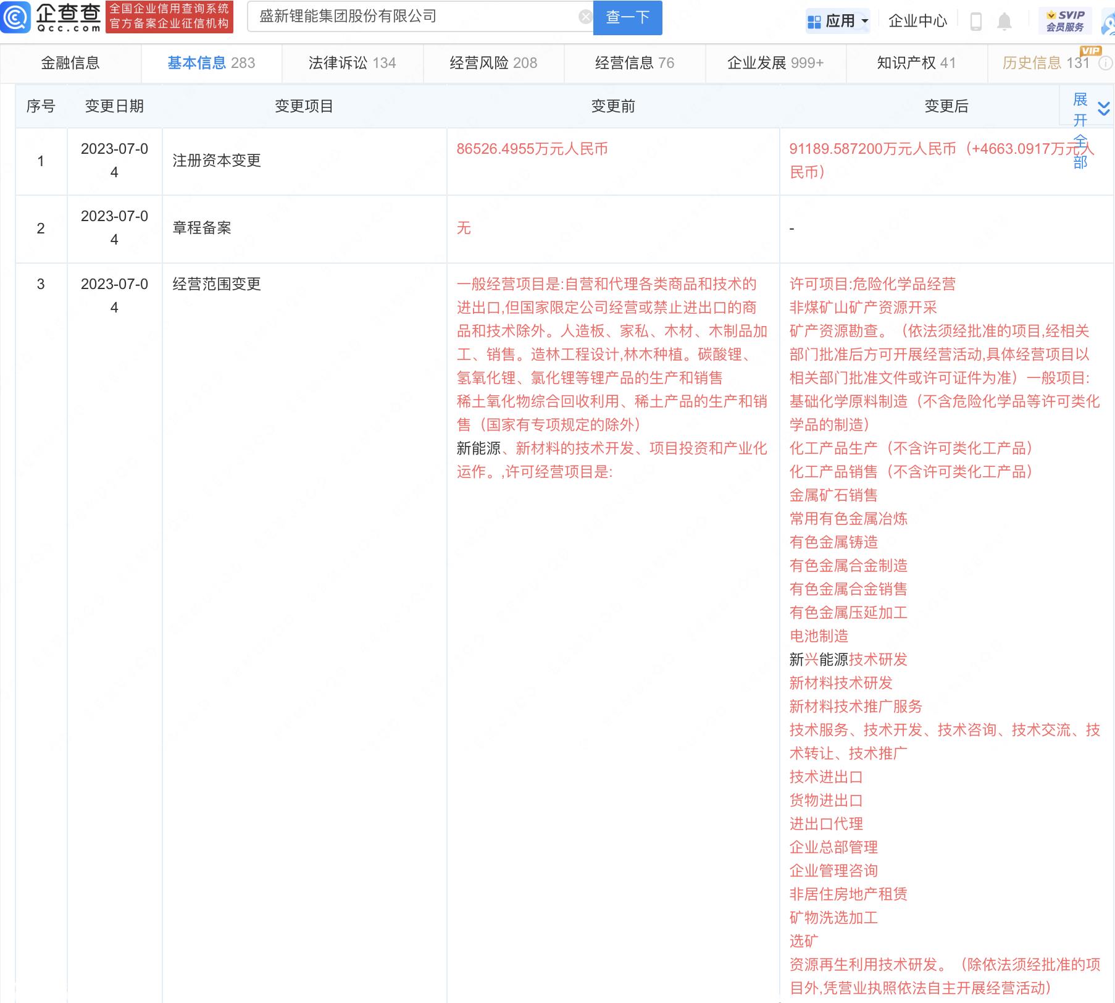Click the 企业总部管理 line
1115x1003 pixels.
tap(833, 847)
